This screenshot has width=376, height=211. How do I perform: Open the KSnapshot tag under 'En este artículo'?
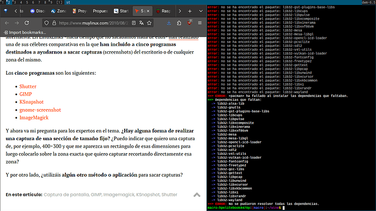(148, 195)
